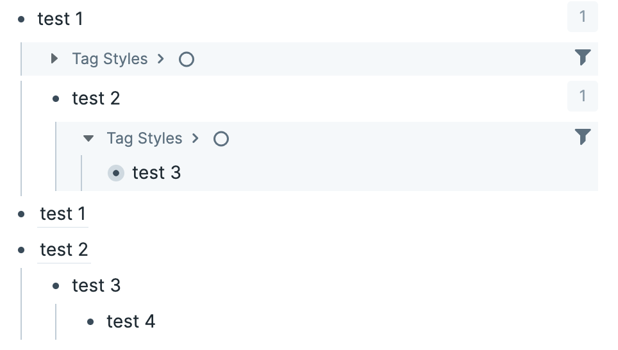Open the Tag Styles breadcrumb above highlighted test 3
Screen dimensions: 618x350
click(x=144, y=138)
